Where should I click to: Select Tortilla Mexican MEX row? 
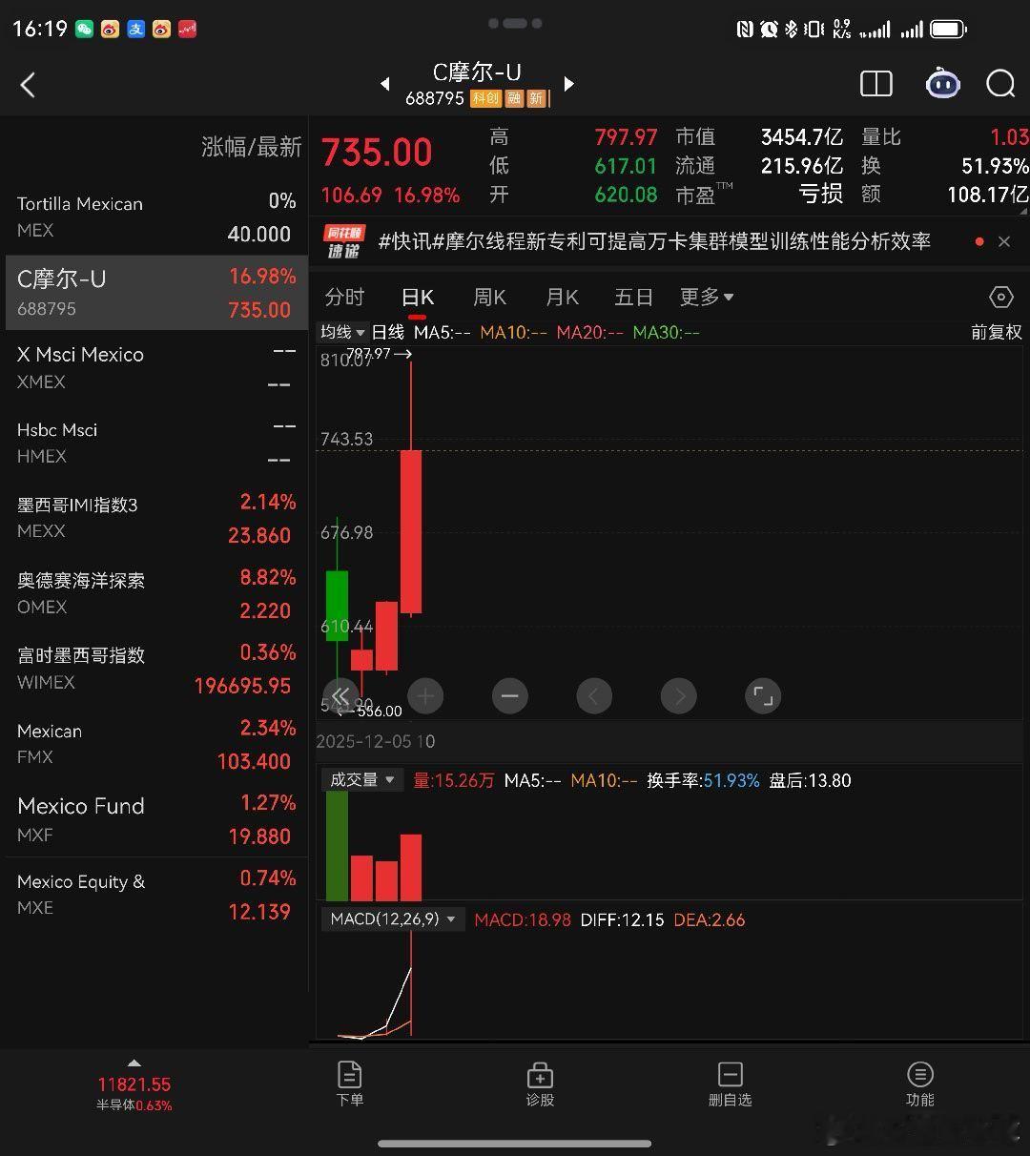tap(156, 217)
